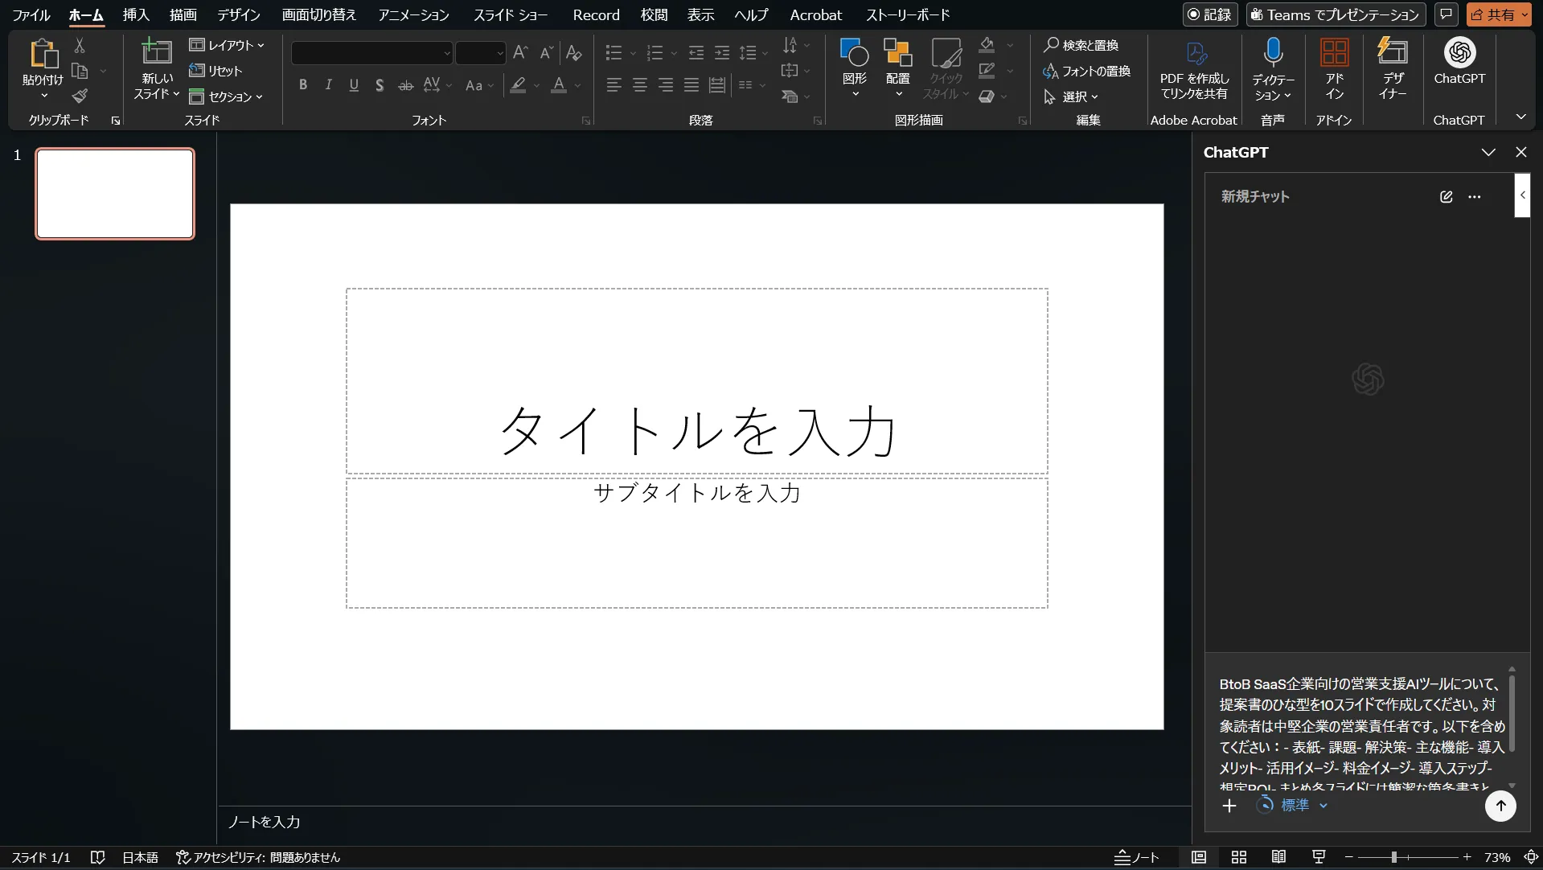Click Present in Teams button

[x=1336, y=14]
